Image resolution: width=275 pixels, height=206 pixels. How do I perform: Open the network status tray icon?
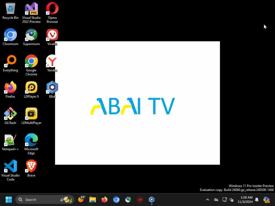click(225, 200)
